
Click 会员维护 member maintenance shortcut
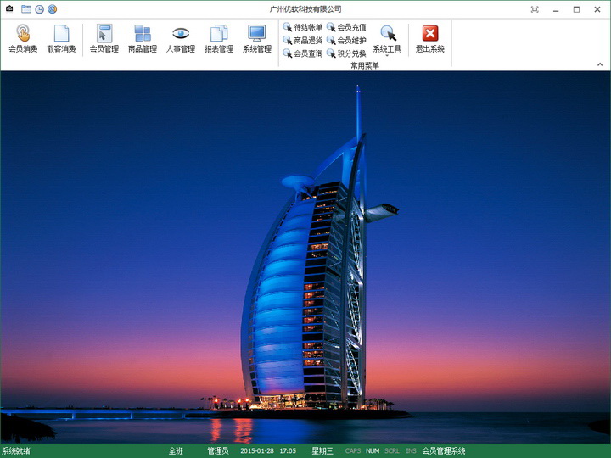click(x=346, y=40)
